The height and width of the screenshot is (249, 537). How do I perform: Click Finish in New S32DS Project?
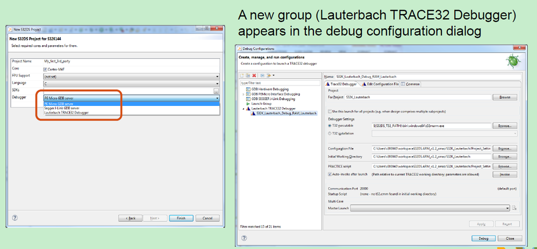tap(181, 218)
